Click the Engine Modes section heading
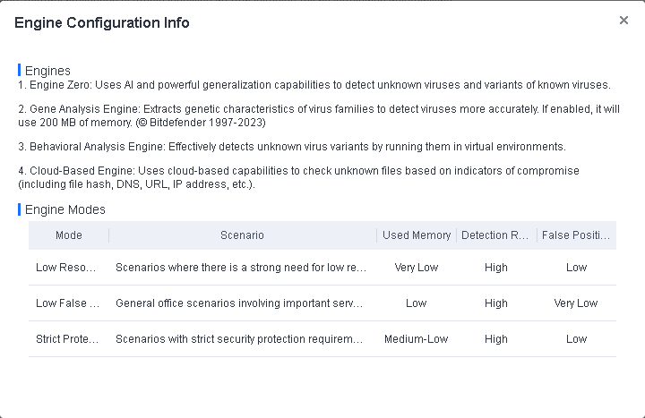 pos(64,209)
